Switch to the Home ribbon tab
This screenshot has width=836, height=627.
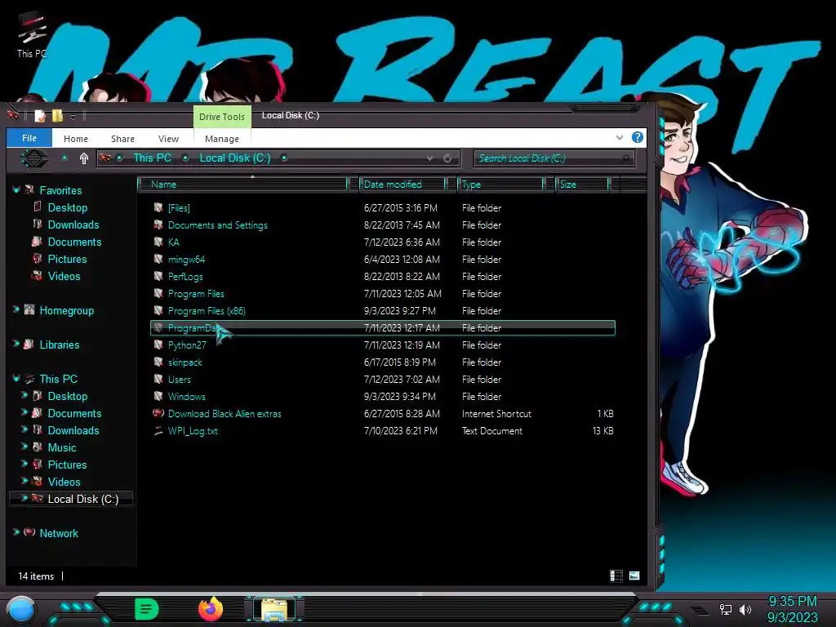[x=76, y=139]
